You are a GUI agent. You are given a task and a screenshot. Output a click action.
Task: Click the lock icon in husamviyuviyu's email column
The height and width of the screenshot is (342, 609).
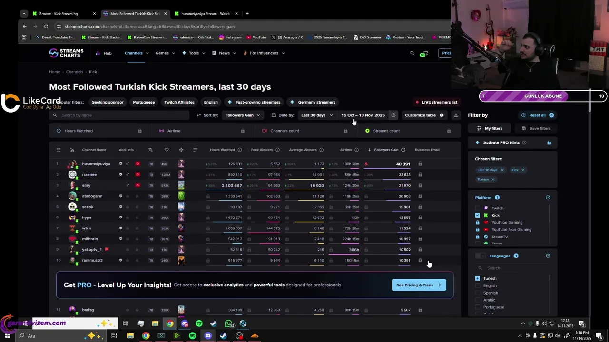(420, 164)
